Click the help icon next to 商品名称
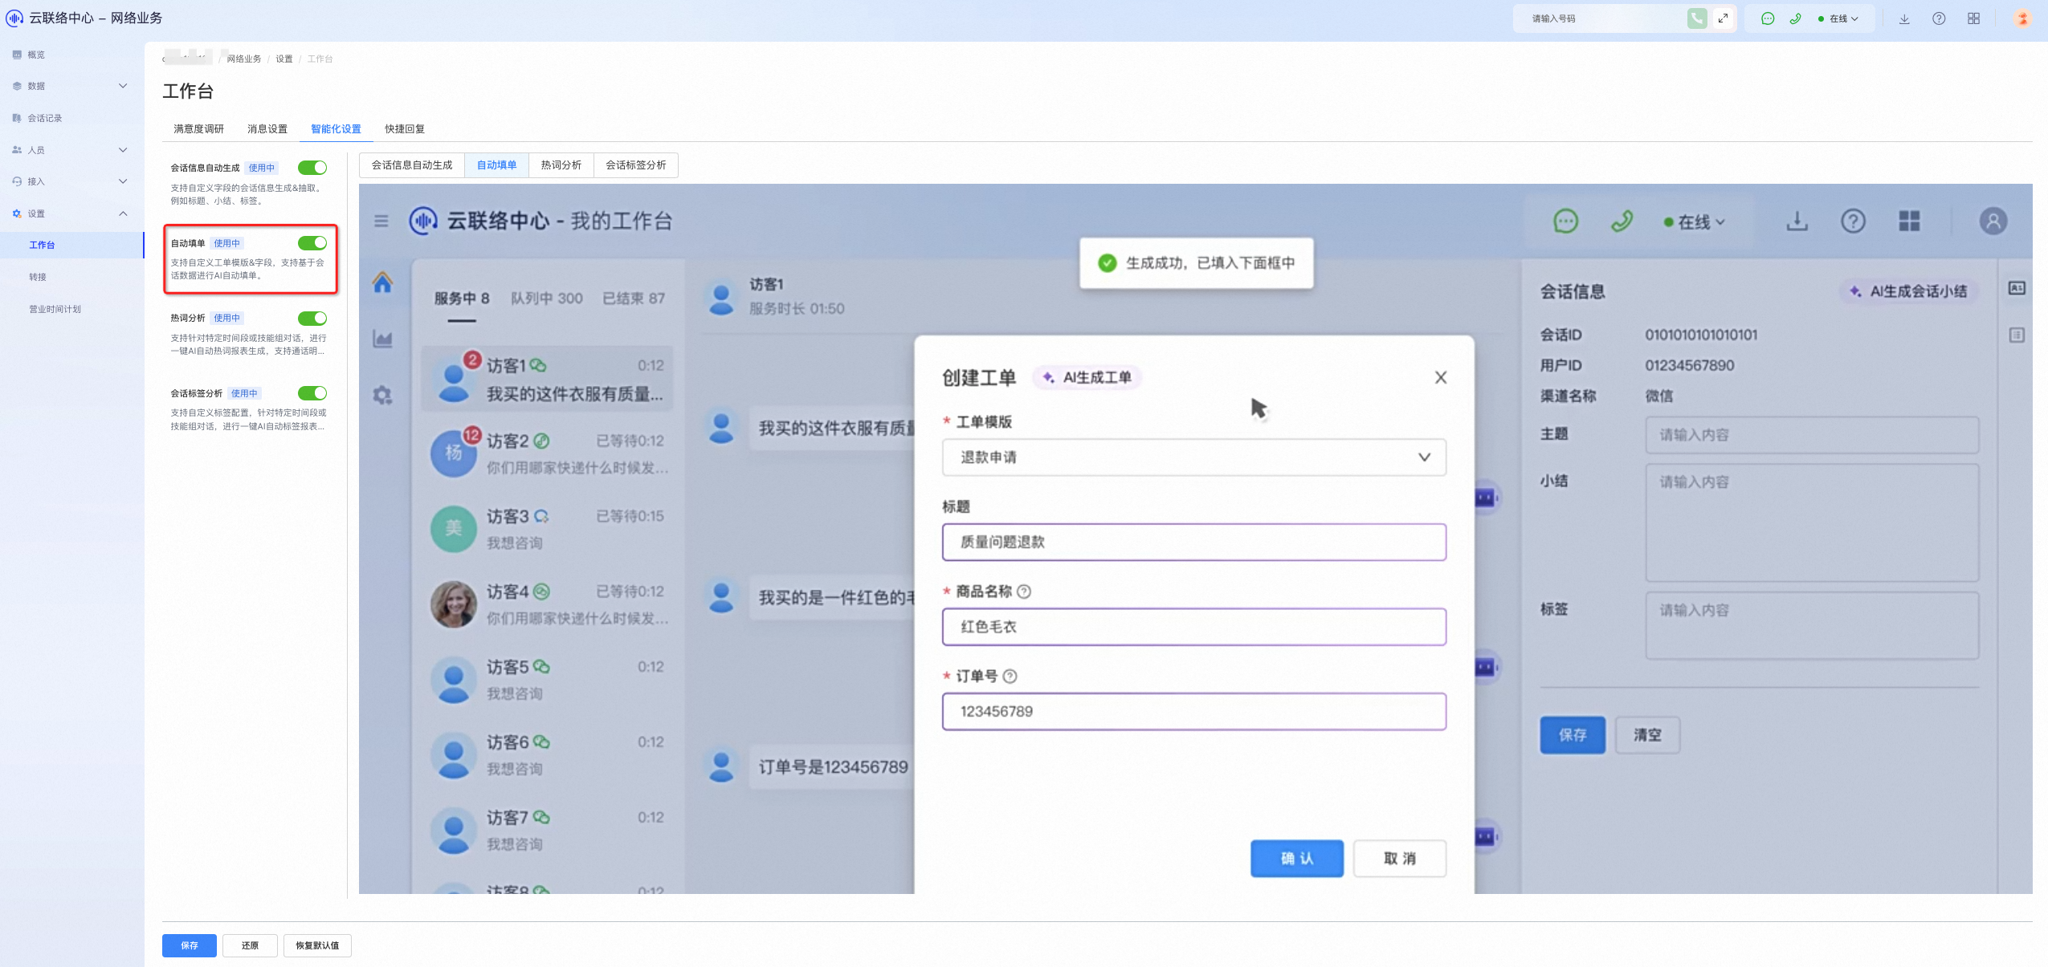The width and height of the screenshot is (2048, 967). click(x=1024, y=591)
